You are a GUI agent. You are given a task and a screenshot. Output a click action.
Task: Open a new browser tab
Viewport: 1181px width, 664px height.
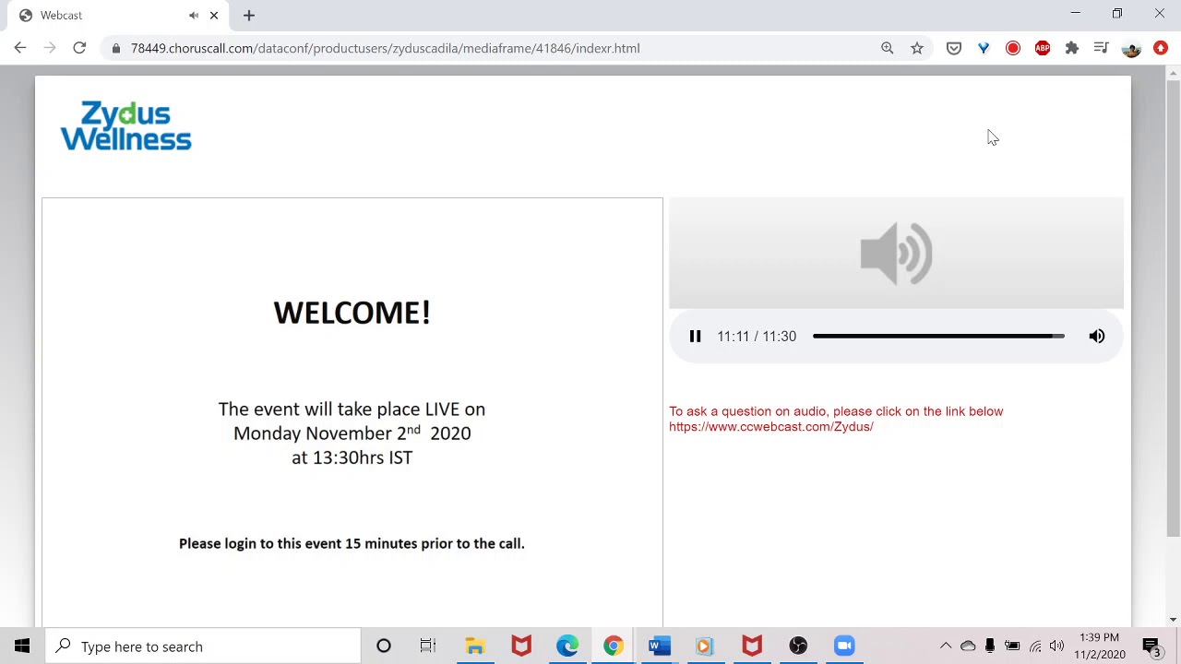click(x=249, y=16)
